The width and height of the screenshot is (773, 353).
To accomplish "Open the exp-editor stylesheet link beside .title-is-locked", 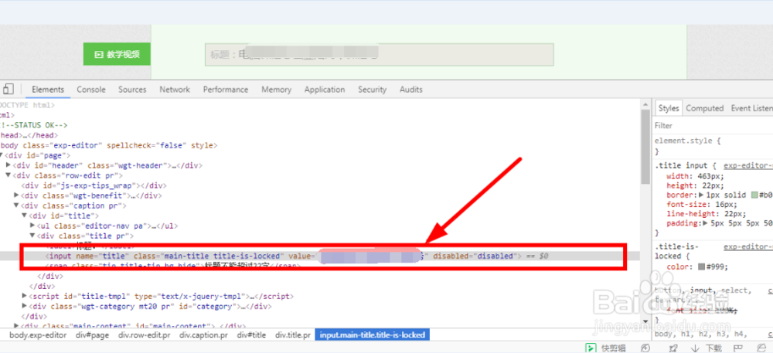I will coord(747,247).
